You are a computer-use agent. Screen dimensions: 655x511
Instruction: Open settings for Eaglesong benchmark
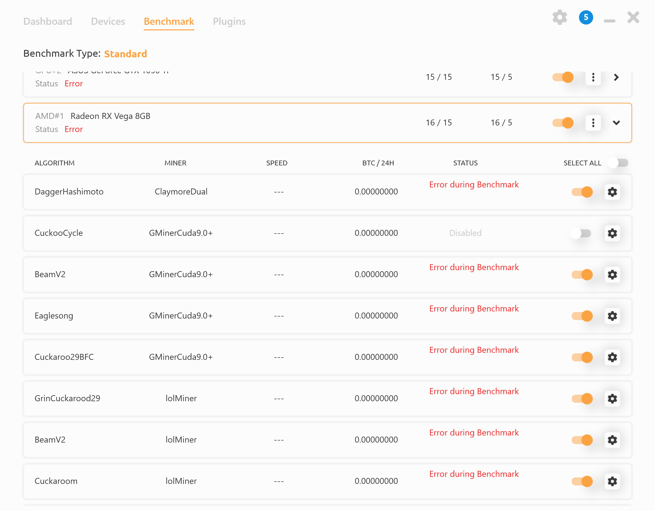click(x=612, y=316)
